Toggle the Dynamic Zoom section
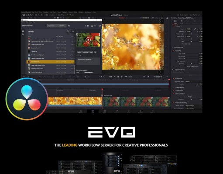The image size is (223, 174). coord(173,70)
